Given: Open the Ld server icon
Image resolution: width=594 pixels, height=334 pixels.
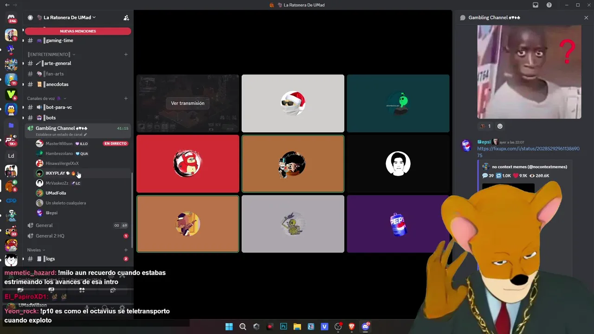Looking at the screenshot, I should tap(11, 156).
